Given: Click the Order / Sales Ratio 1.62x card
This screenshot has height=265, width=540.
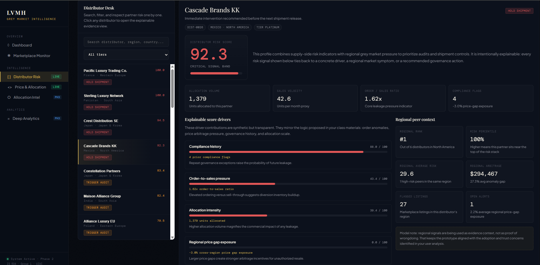Looking at the screenshot, I should (403, 98).
